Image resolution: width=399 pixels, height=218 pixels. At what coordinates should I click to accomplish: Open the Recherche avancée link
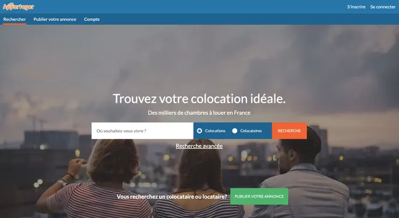coord(200,146)
